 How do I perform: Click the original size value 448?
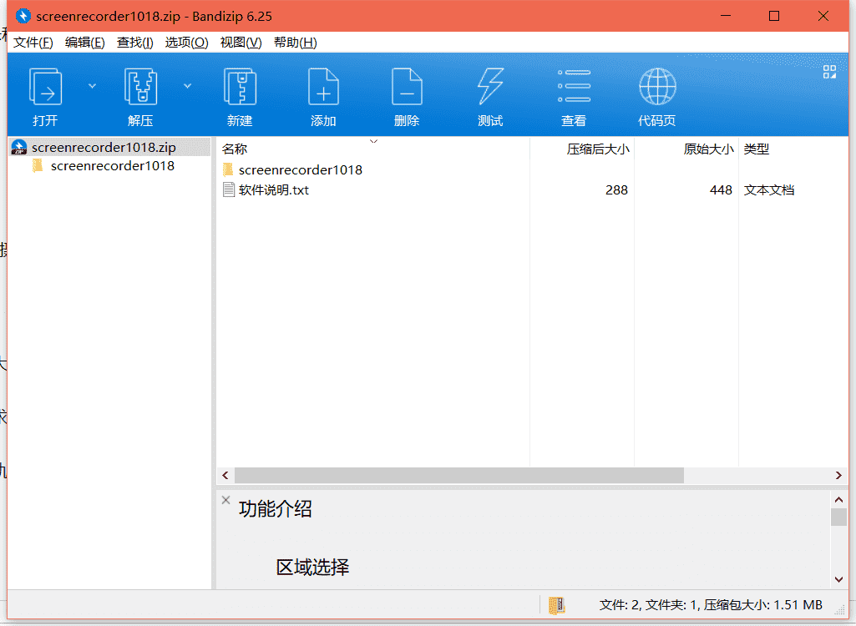721,190
